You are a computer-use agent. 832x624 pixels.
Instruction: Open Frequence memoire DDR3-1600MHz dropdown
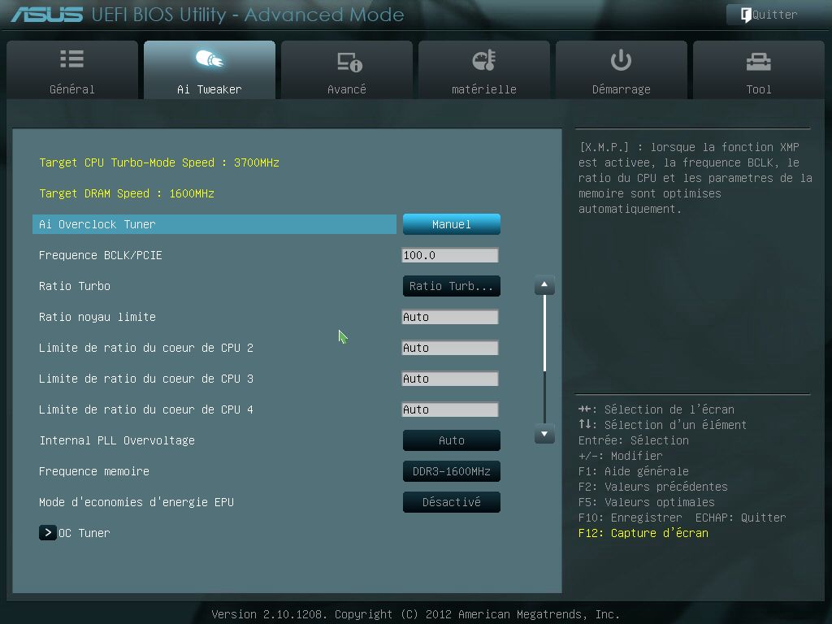pyautogui.click(x=451, y=471)
